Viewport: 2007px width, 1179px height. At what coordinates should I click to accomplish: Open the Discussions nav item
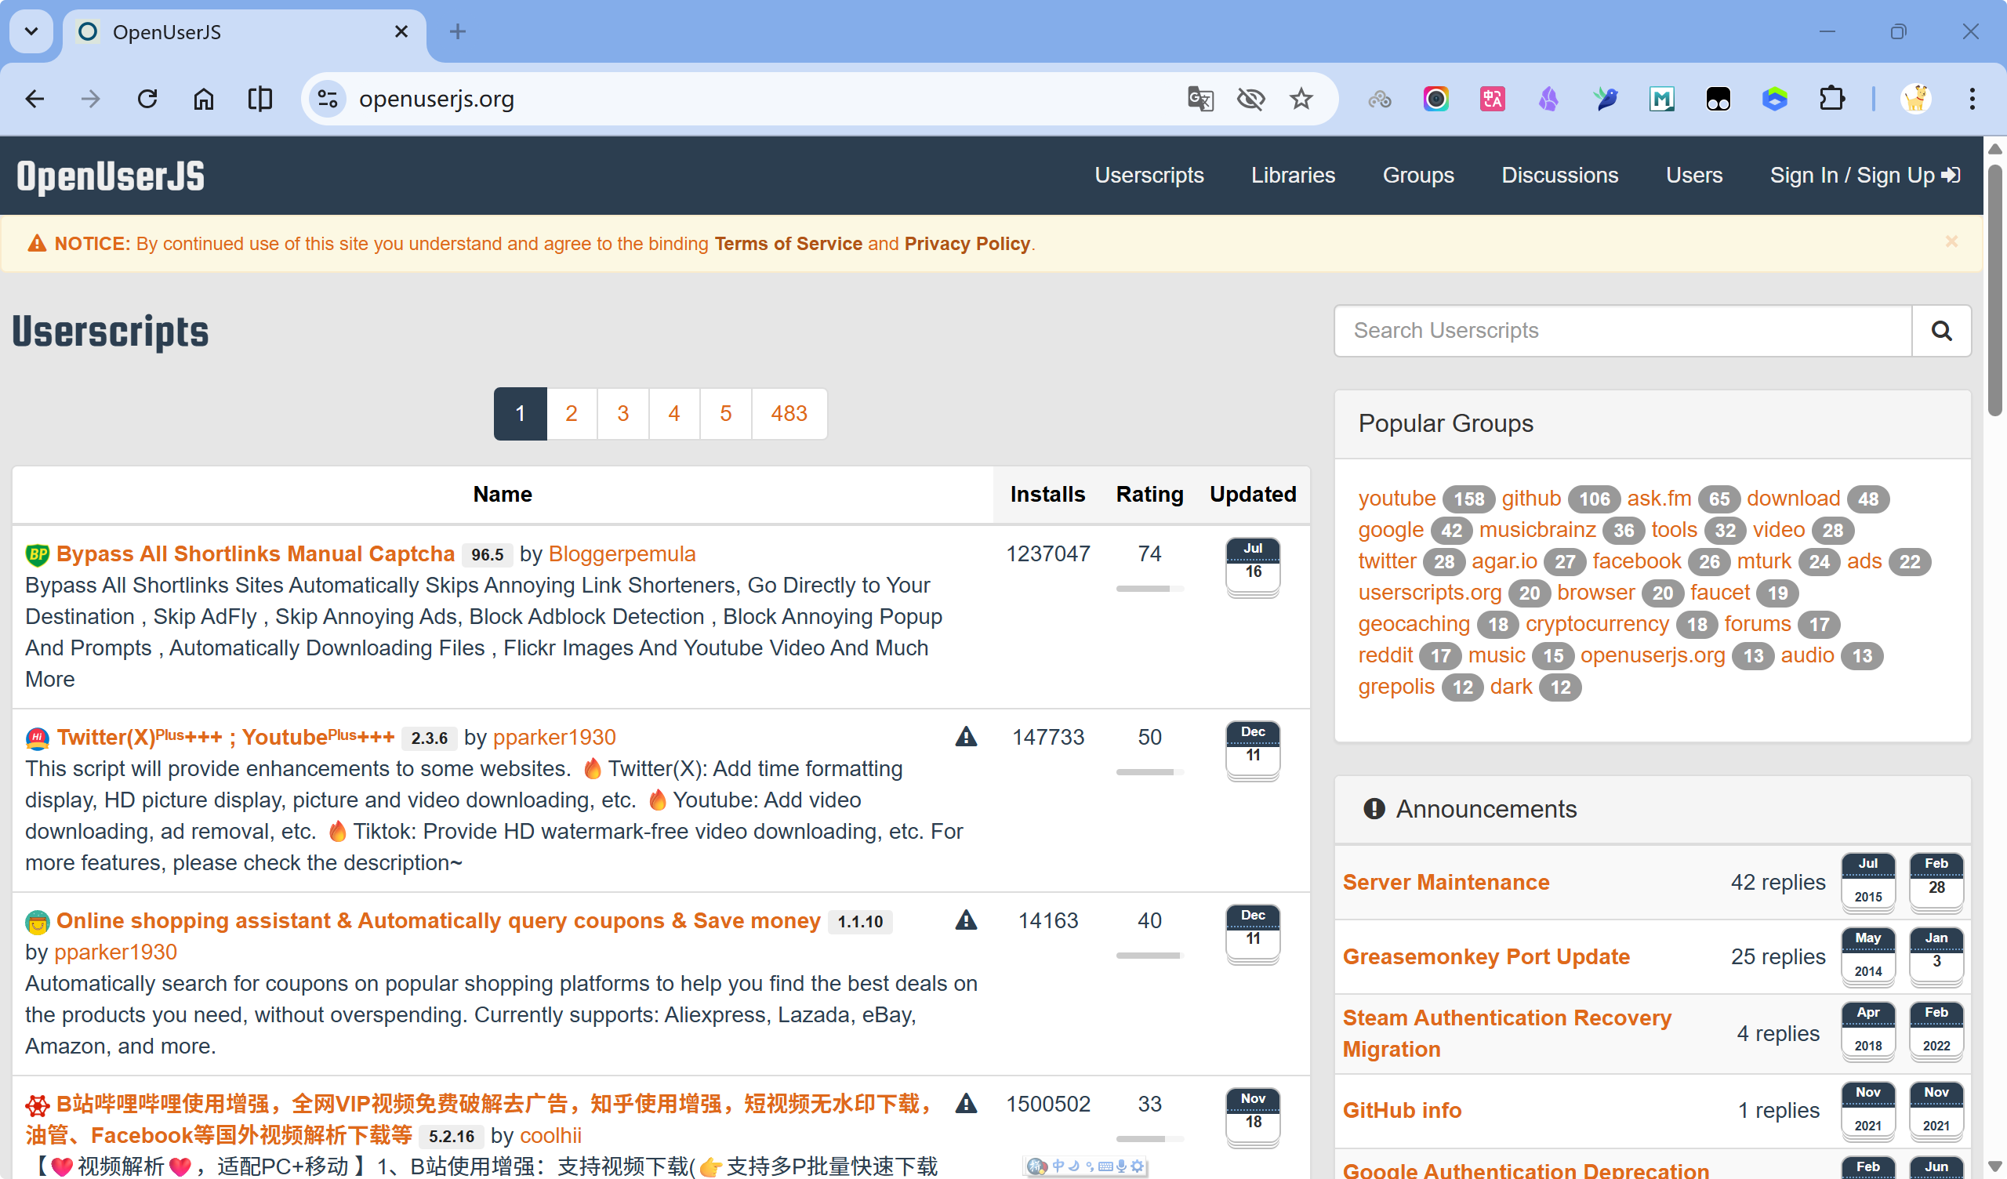[x=1559, y=176]
